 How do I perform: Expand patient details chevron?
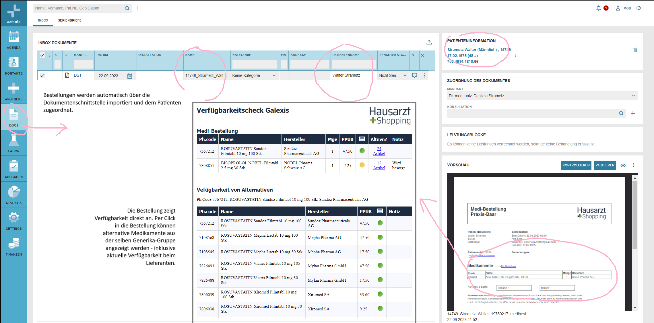(515, 56)
